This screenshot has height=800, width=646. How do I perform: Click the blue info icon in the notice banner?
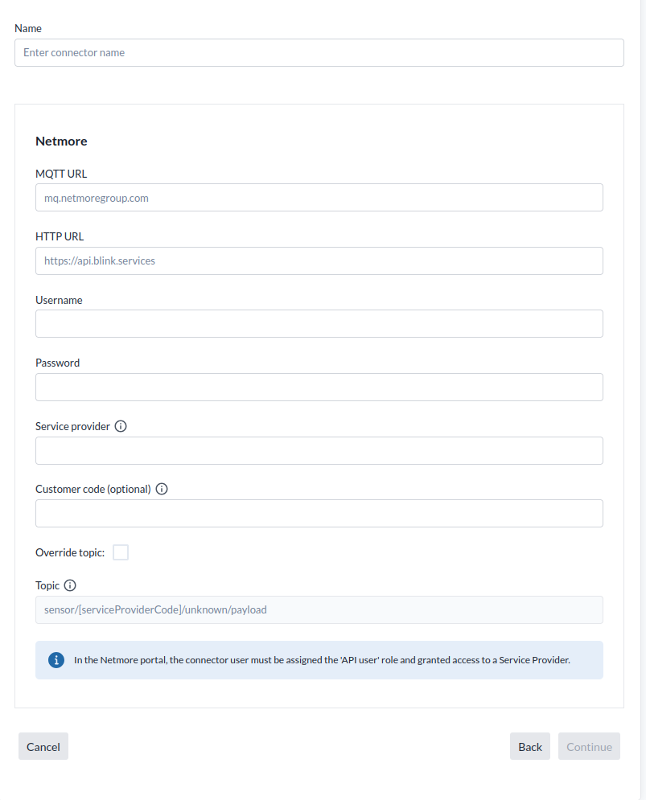pyautogui.click(x=56, y=660)
